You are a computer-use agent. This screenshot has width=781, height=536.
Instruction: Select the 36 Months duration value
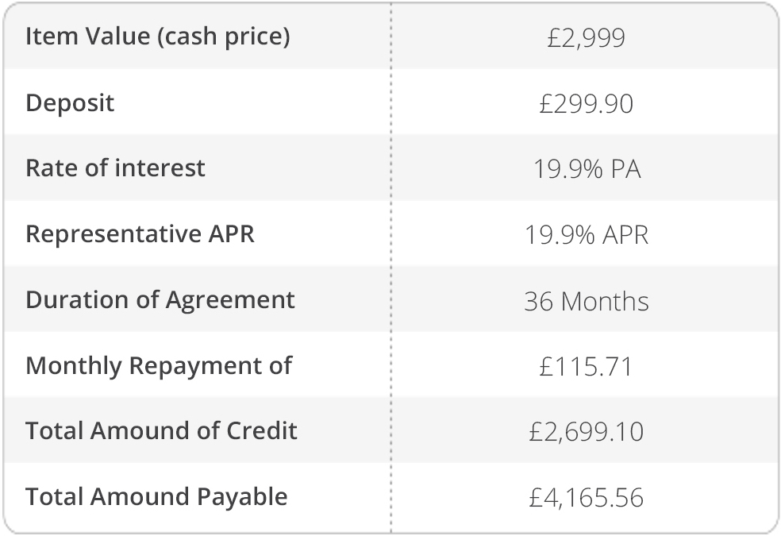pyautogui.click(x=586, y=301)
